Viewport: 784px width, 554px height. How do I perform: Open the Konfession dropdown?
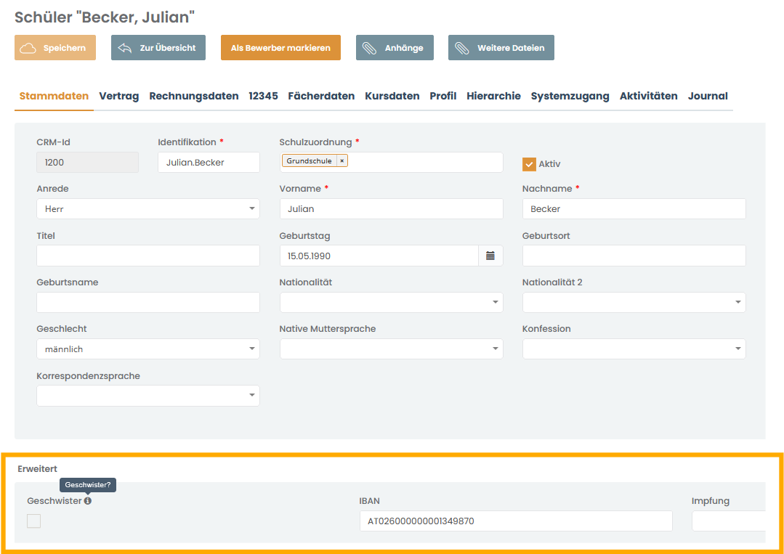634,349
